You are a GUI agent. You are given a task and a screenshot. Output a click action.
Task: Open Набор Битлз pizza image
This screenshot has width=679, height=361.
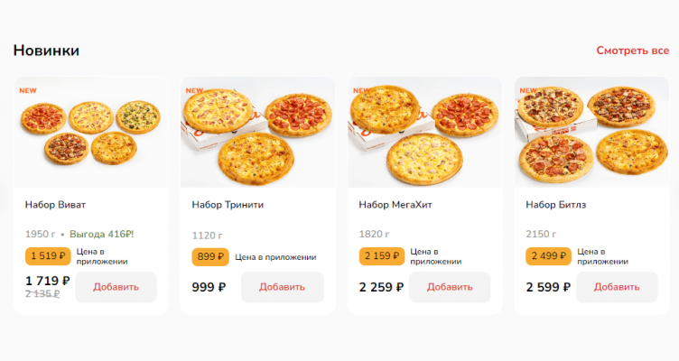pyautogui.click(x=592, y=132)
